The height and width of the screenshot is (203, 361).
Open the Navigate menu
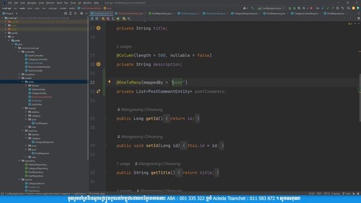(32, 3)
